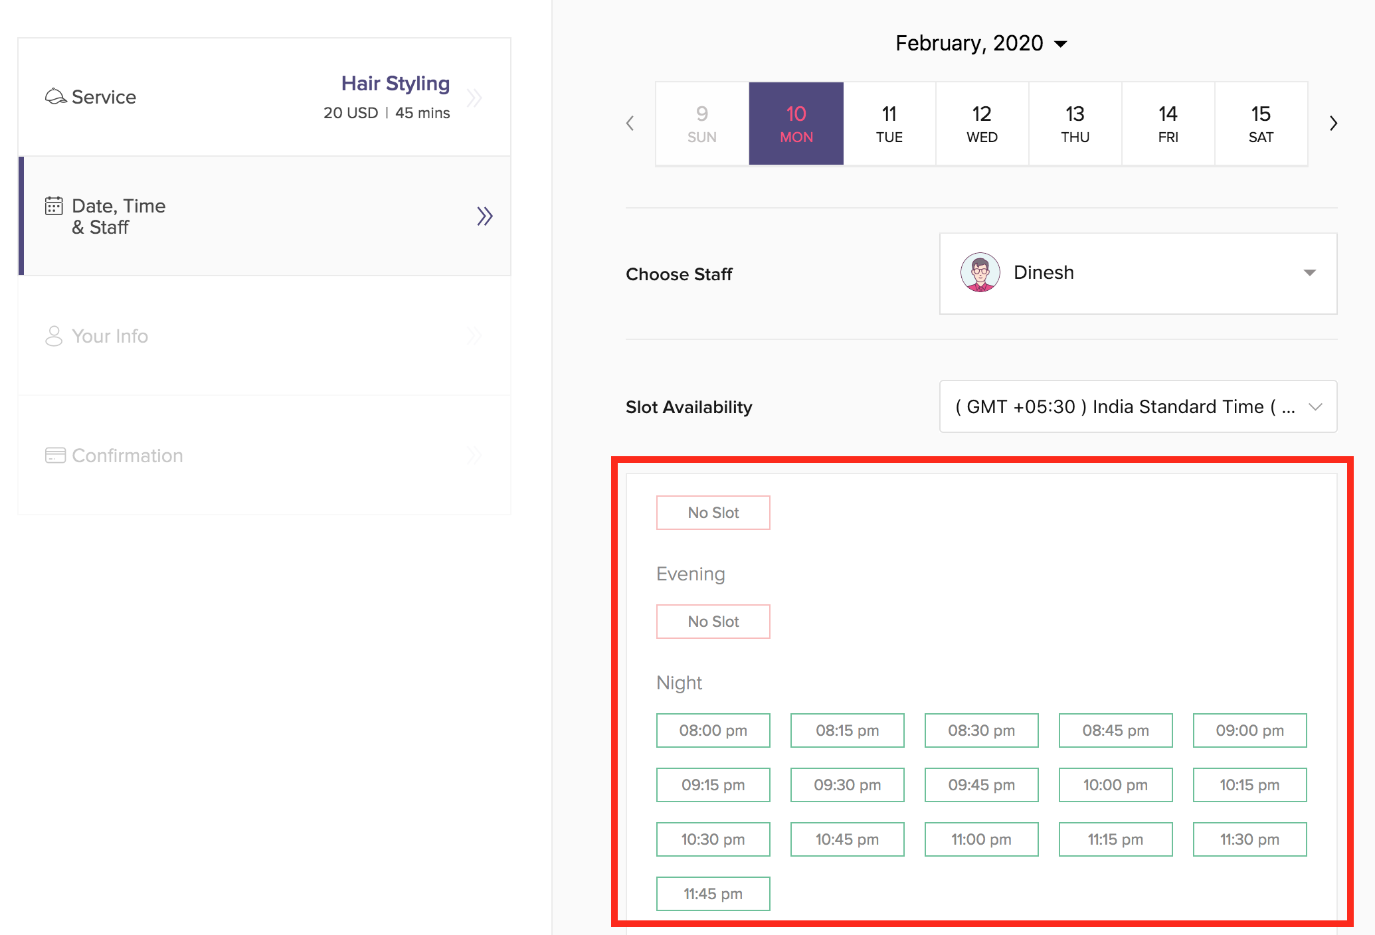Open the India Standard Time timezone dropdown
Viewport: 1375px width, 935px height.
pos(1137,406)
